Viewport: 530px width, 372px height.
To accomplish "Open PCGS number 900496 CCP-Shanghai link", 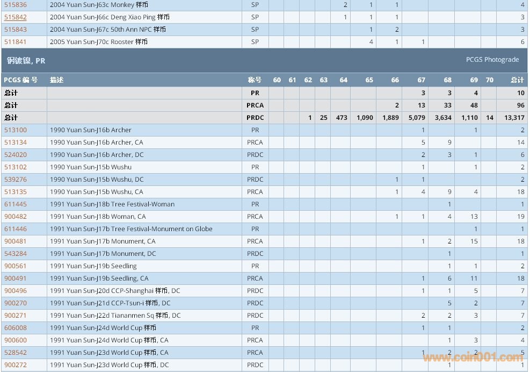I will pyautogui.click(x=16, y=291).
